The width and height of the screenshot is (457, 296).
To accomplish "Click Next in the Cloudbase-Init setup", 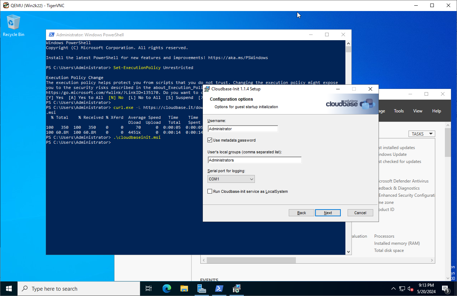I will [x=328, y=213].
